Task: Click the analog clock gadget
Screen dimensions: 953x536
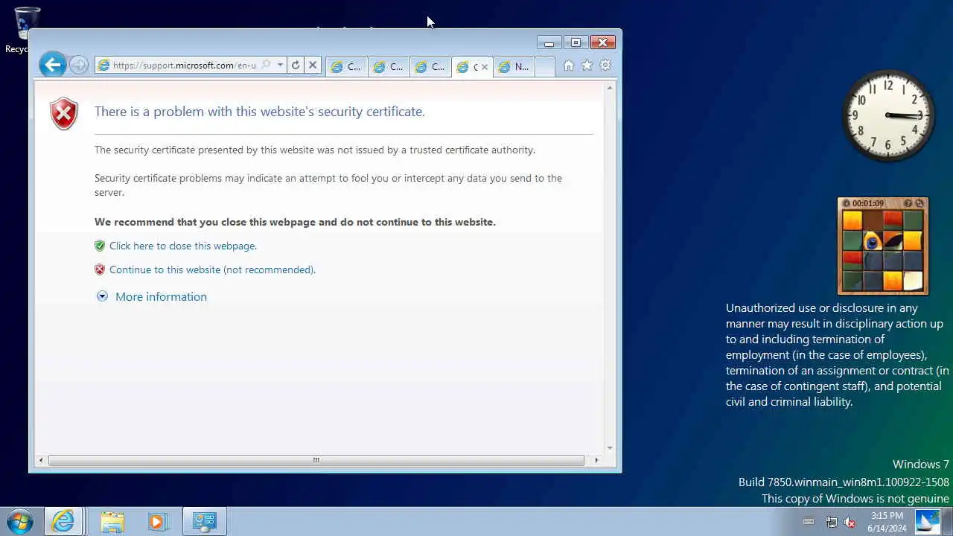Action: [x=888, y=115]
